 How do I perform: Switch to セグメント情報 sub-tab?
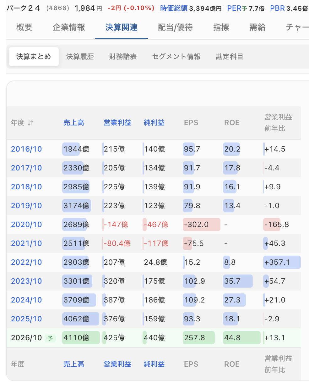[x=176, y=57]
